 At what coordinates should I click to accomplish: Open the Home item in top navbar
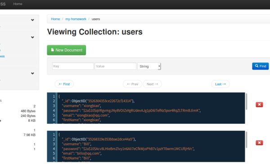pyautogui.click(x=18, y=4)
